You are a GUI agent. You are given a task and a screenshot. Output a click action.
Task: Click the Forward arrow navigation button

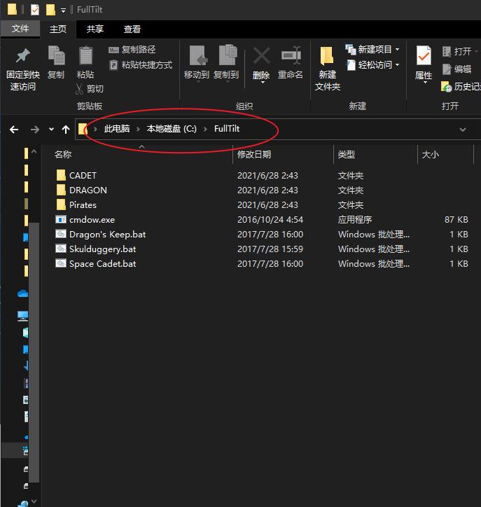pyautogui.click(x=34, y=130)
